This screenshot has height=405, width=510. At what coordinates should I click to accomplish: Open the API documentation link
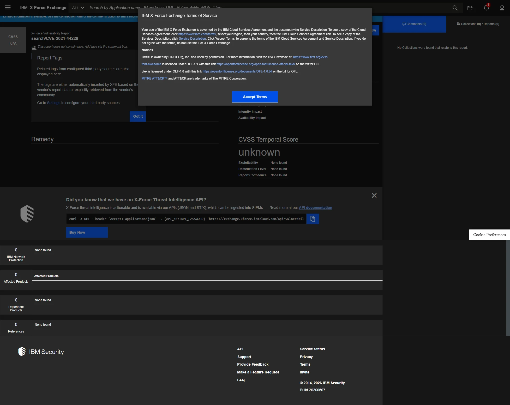pos(315,208)
